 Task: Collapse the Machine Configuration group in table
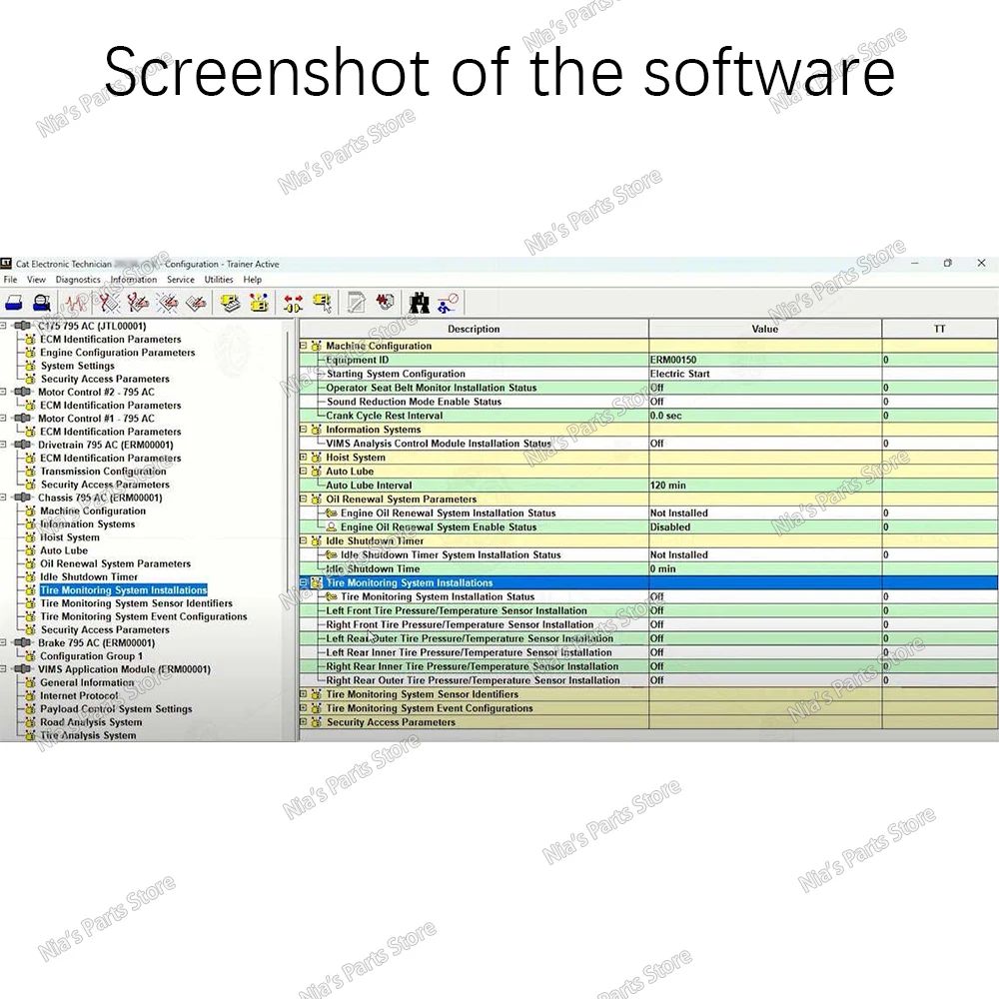(x=304, y=346)
